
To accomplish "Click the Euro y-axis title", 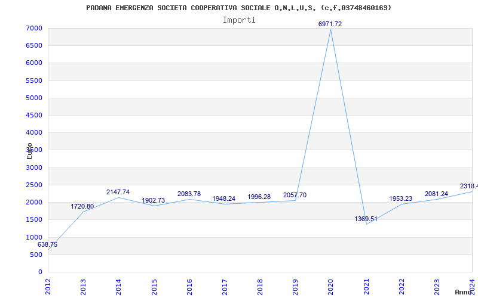I will tap(29, 151).
